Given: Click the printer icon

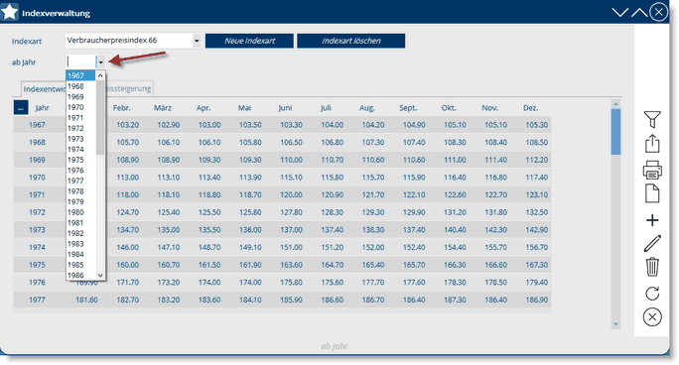Looking at the screenshot, I should pos(652,170).
